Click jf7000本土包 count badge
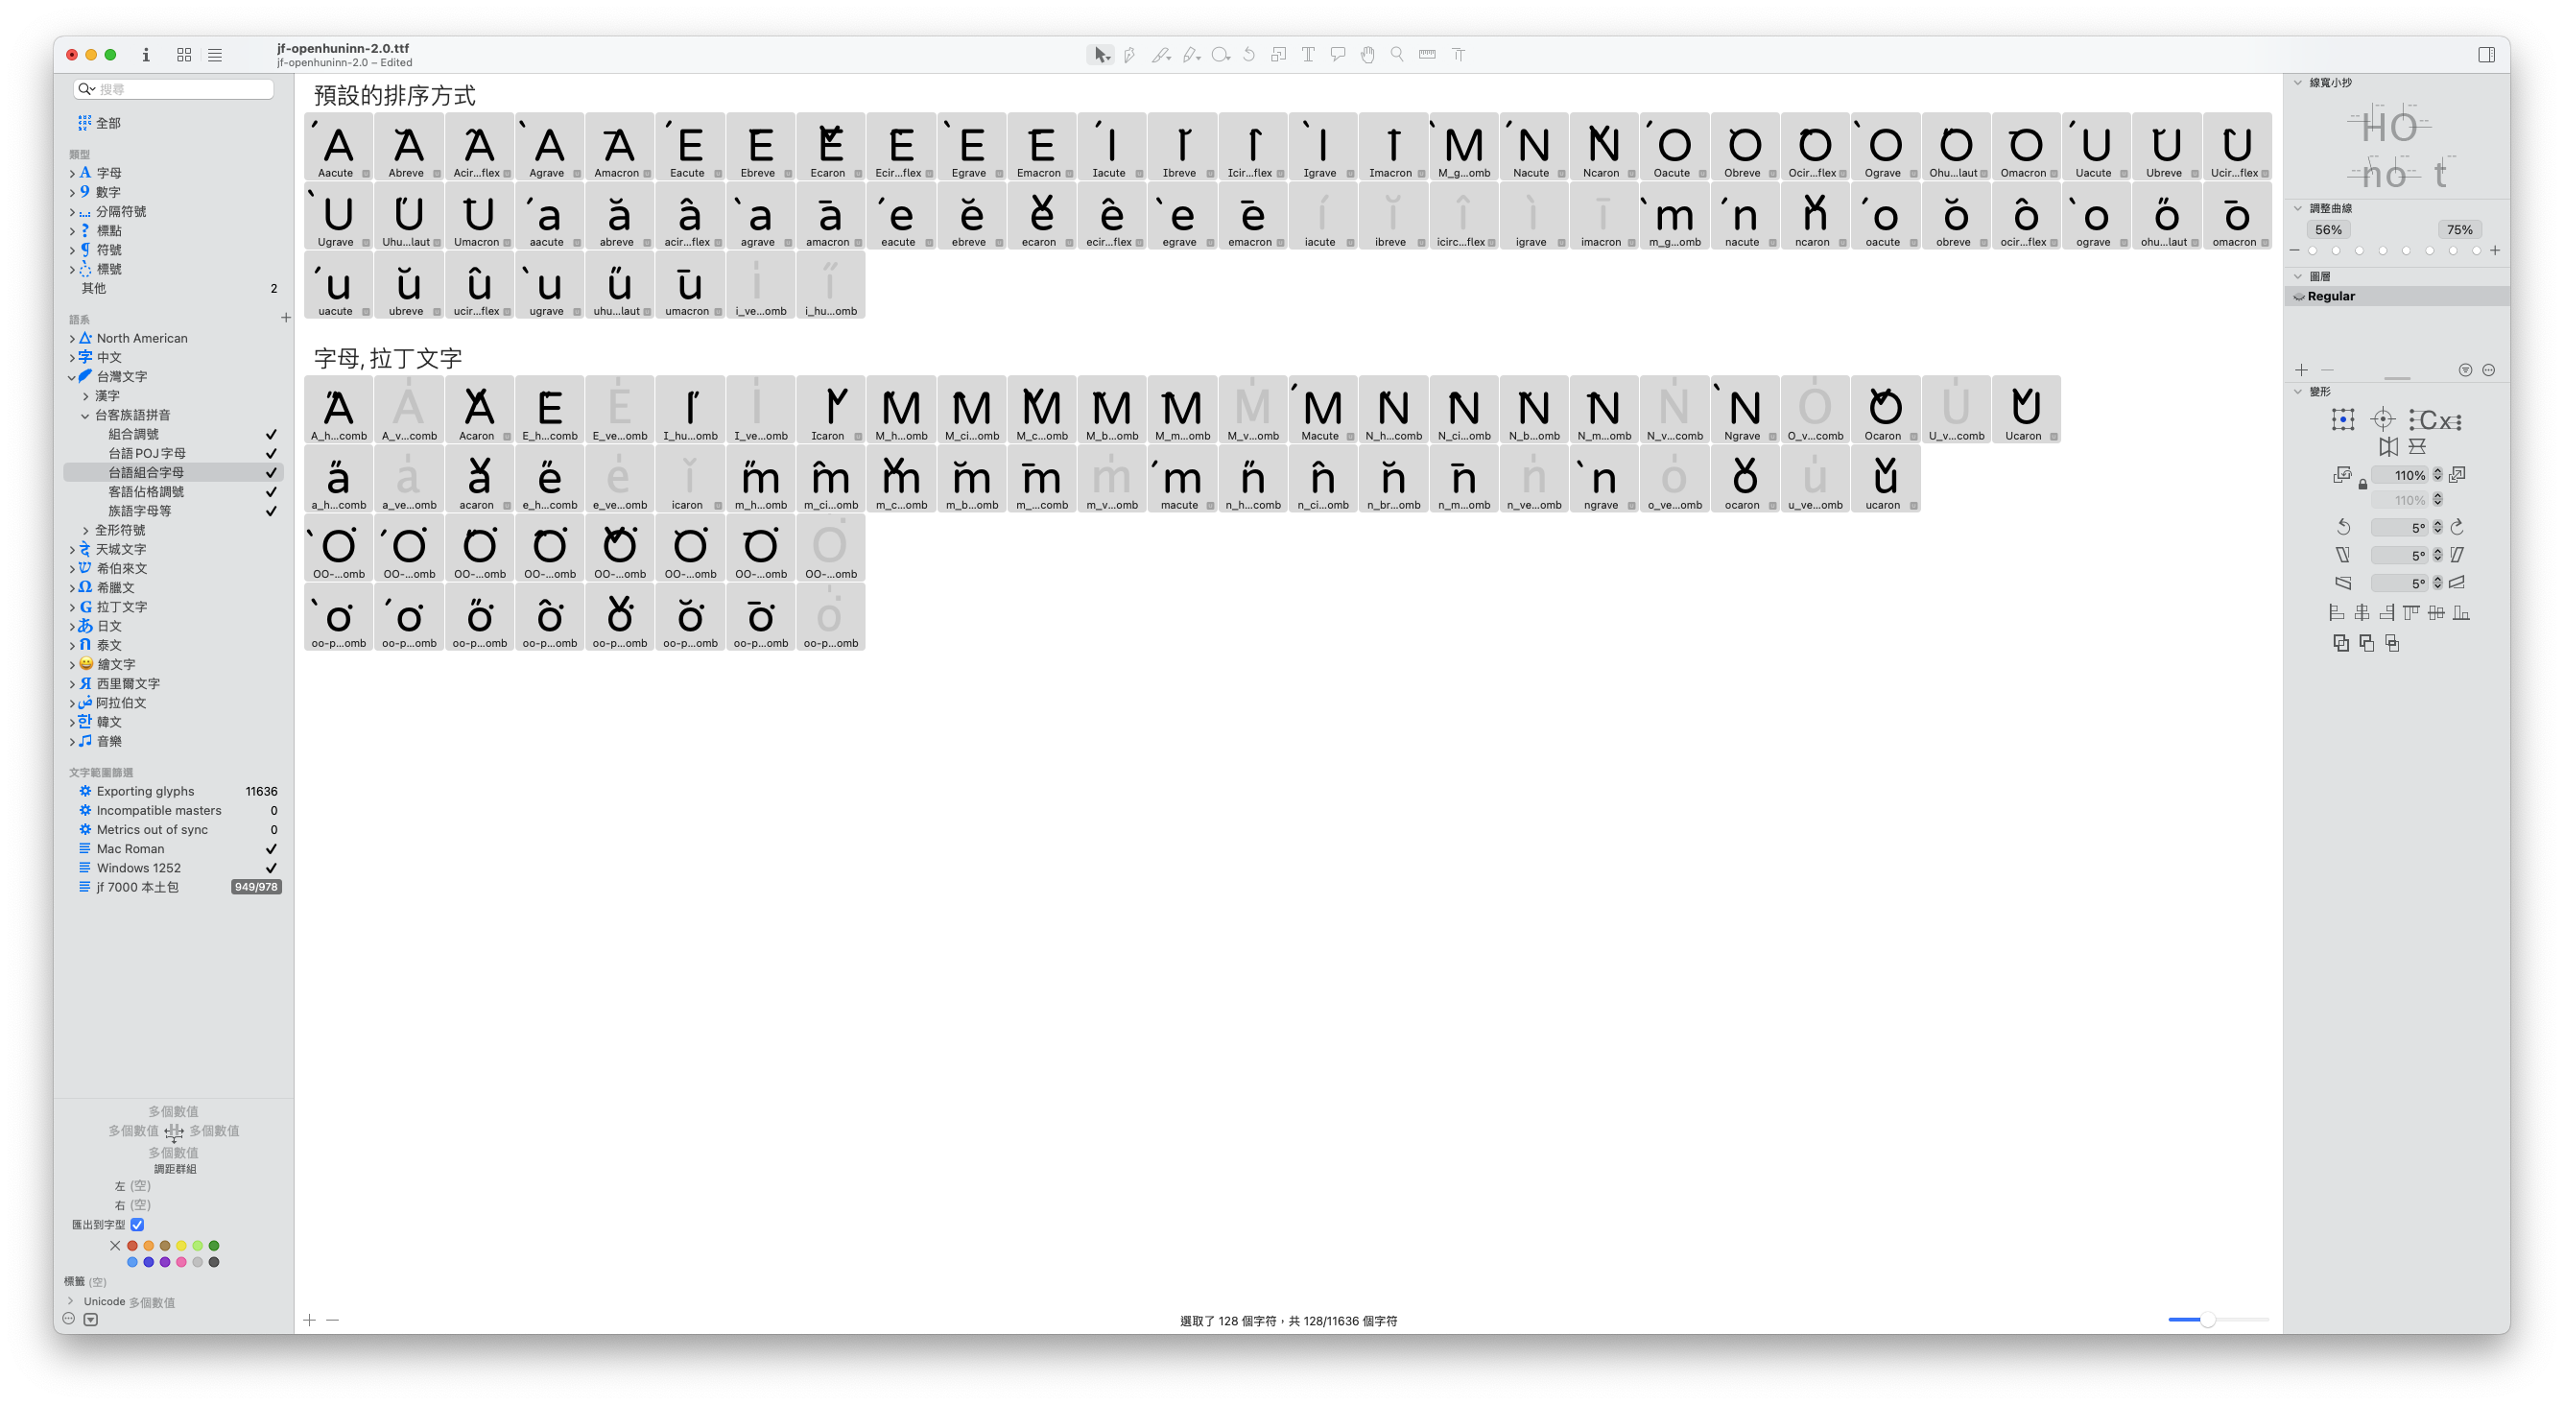The image size is (2564, 1405). (x=256, y=886)
